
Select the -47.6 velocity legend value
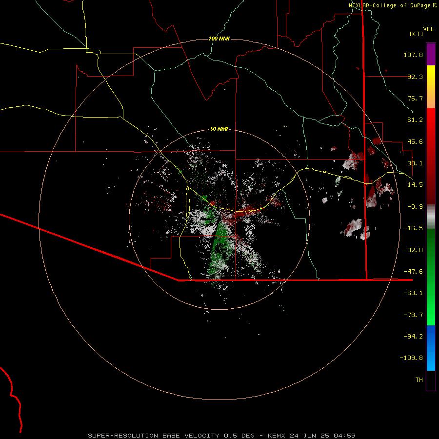click(413, 272)
